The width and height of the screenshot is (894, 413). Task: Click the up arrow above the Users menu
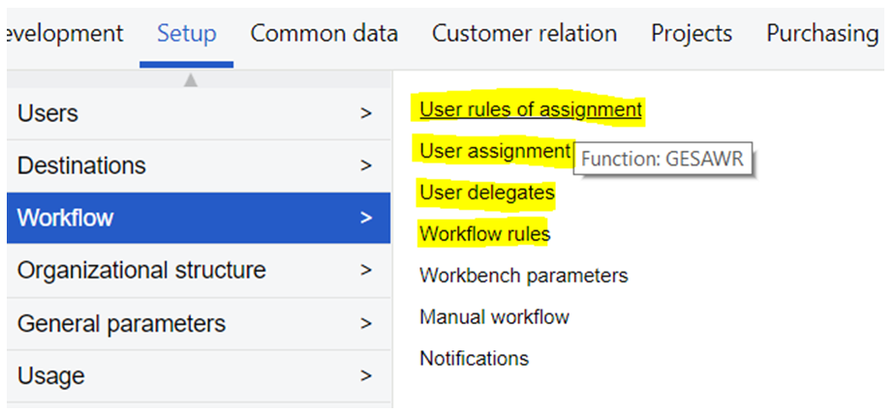[191, 80]
